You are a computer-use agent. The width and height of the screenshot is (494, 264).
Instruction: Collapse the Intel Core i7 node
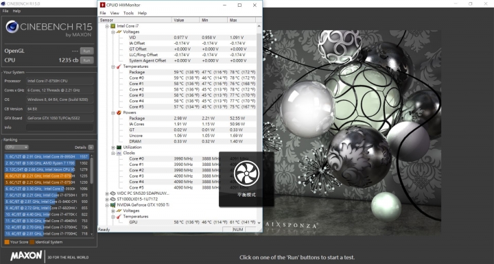tap(107, 26)
